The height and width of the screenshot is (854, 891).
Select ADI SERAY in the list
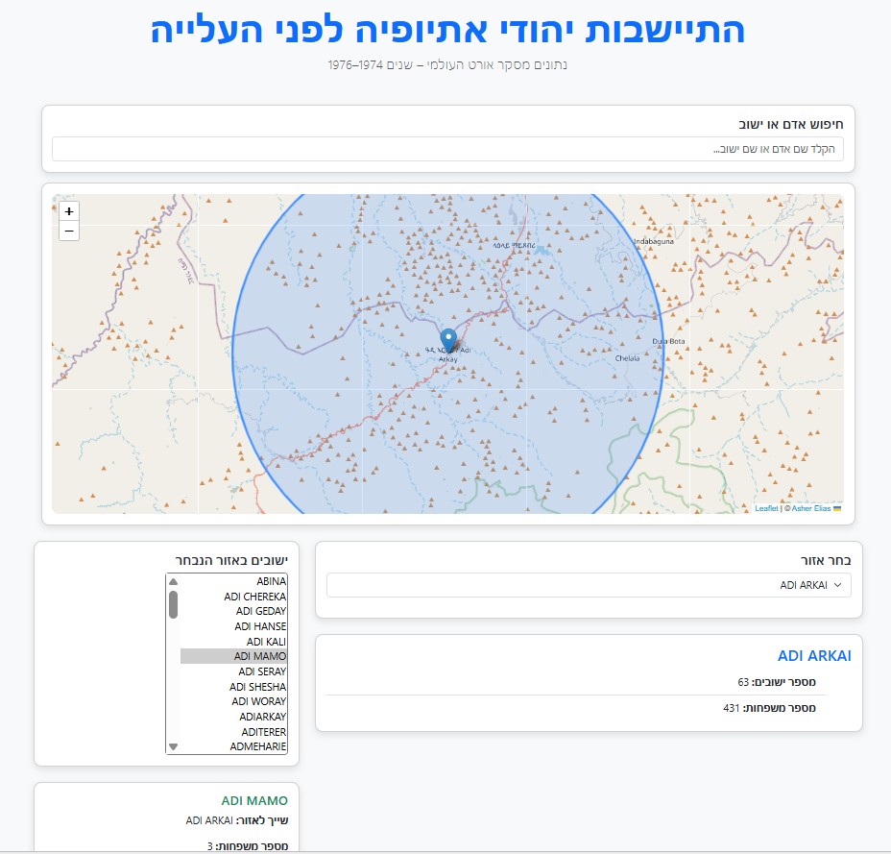[233, 671]
